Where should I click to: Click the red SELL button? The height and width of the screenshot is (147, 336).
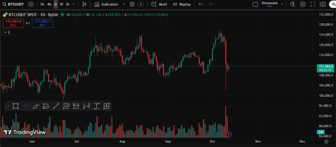[x=13, y=23]
